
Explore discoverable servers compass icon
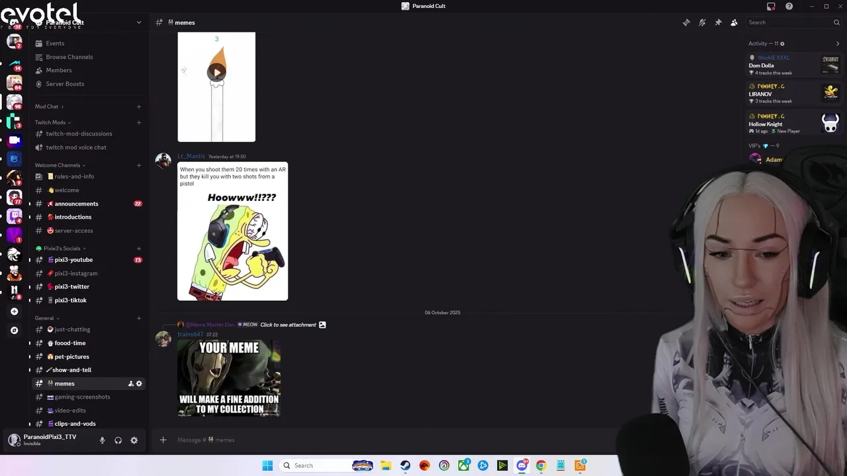pos(14,330)
